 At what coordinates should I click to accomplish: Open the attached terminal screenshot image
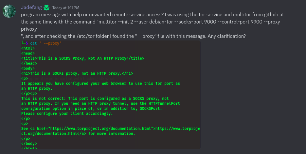[x=111, y=95]
